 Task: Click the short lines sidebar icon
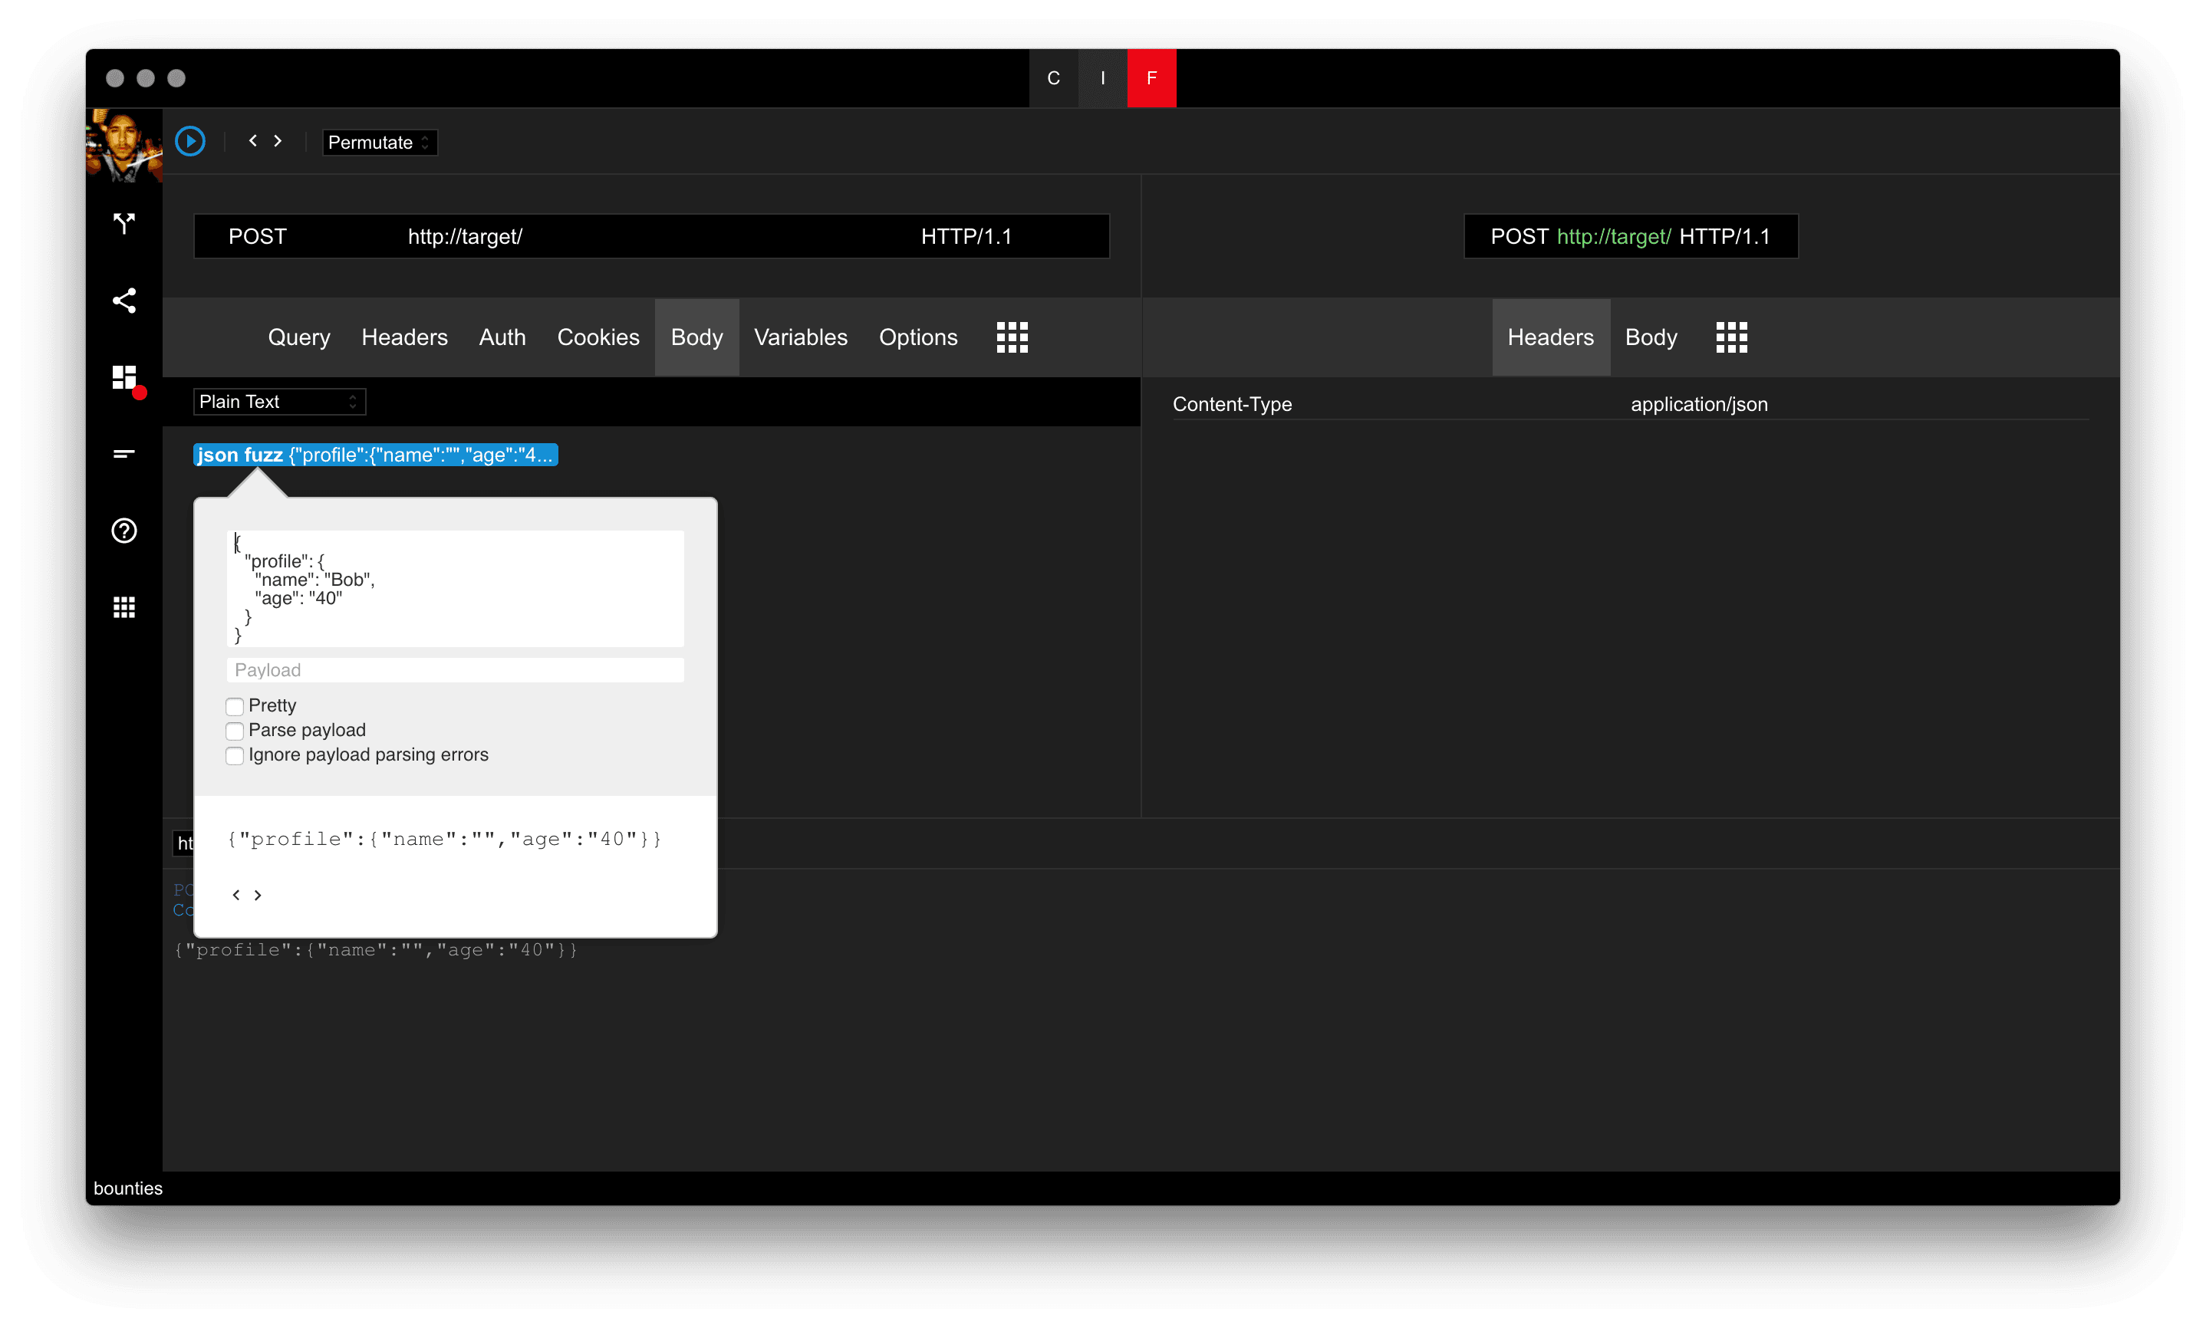pyautogui.click(x=124, y=454)
